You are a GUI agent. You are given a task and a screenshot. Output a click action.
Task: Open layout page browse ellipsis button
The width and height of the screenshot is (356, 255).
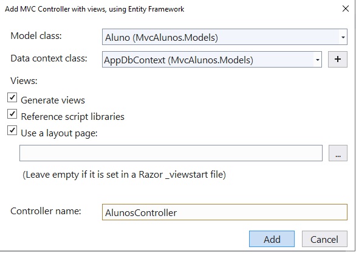(x=338, y=153)
